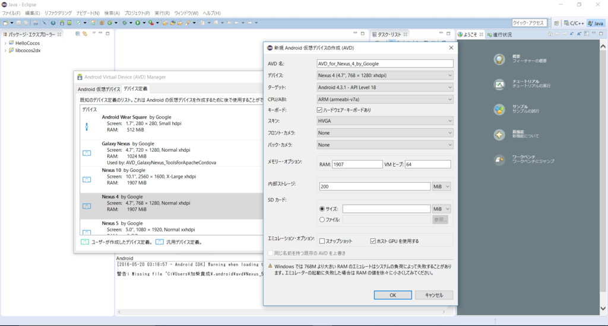Viewport: 608px width, 326px height.
Task: Click the Search flashlight toolbar icon
Action: pos(188,23)
